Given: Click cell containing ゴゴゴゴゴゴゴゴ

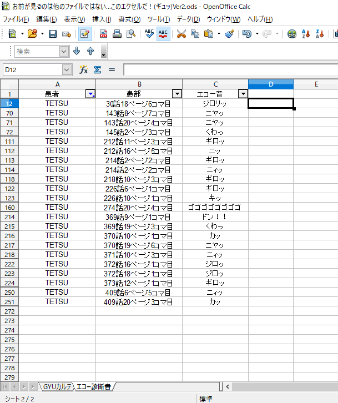Looking at the screenshot, I should coord(215,208).
